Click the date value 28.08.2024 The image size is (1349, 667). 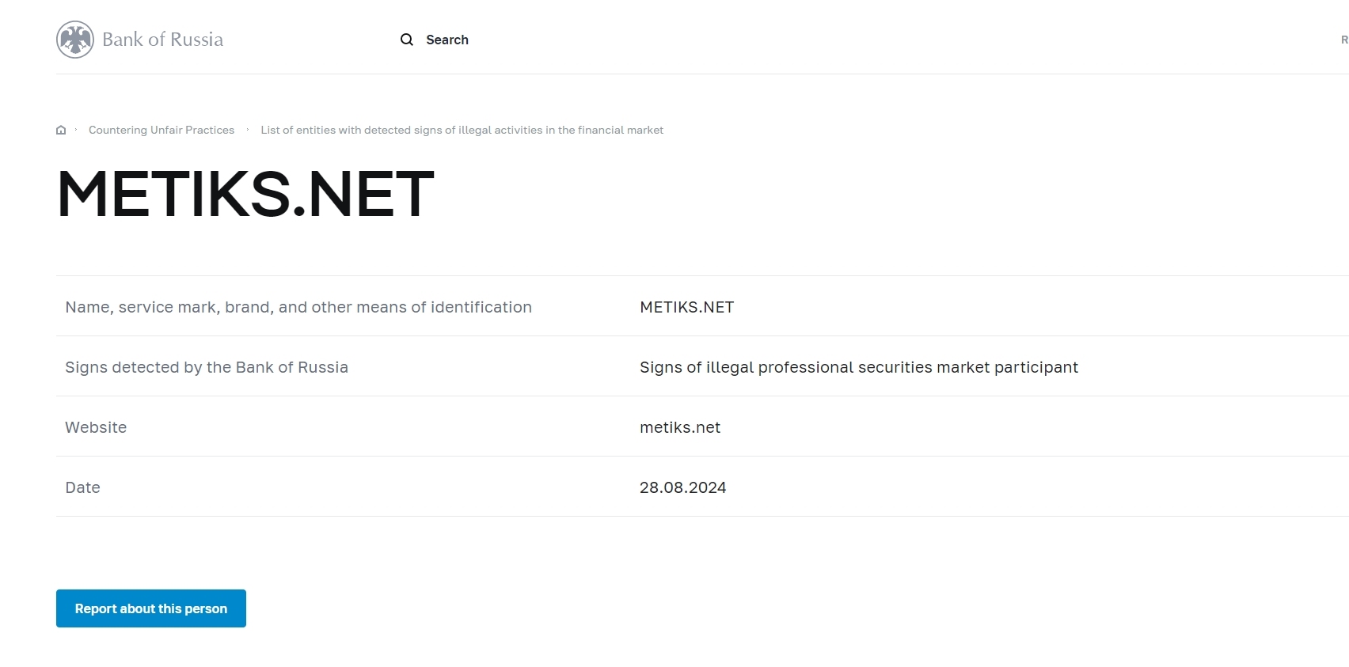682,487
